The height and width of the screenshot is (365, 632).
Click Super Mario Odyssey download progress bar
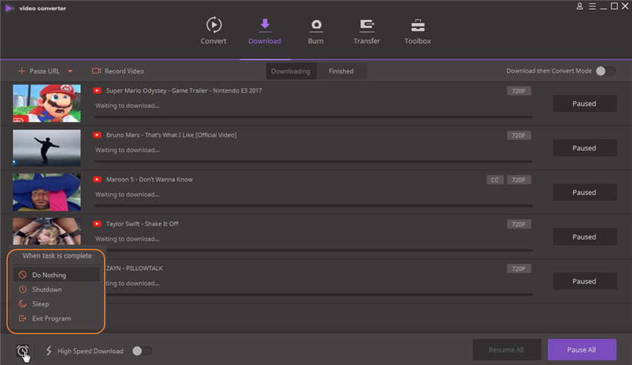[x=314, y=117]
